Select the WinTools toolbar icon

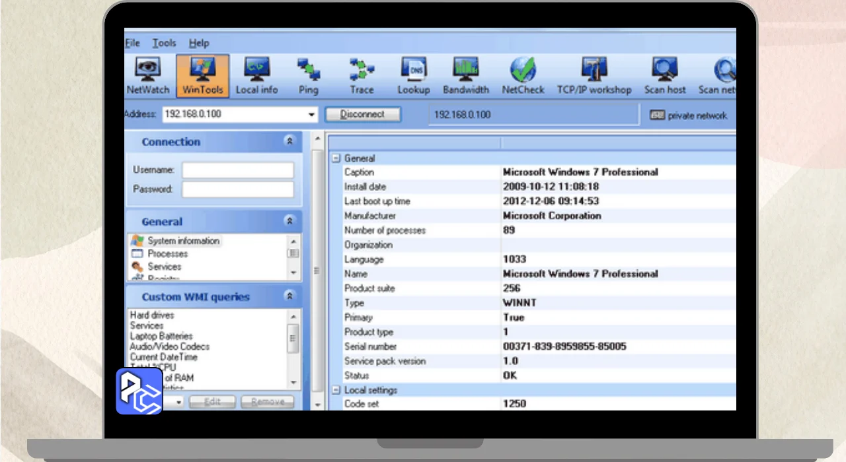pos(202,76)
